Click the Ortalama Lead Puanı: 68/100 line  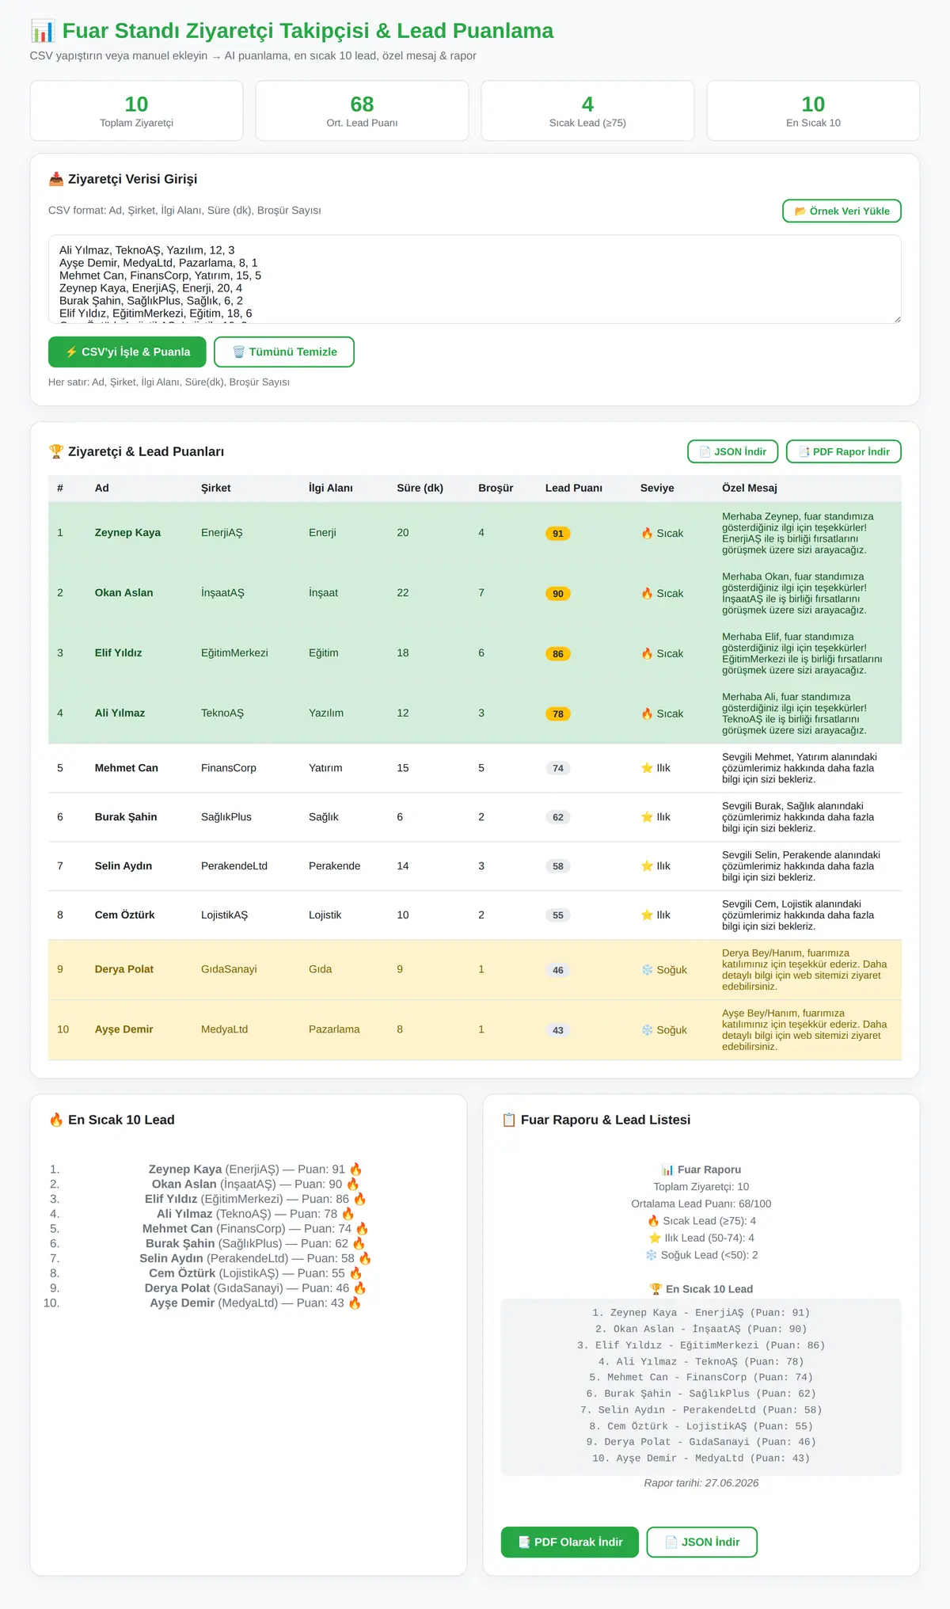tap(701, 1204)
